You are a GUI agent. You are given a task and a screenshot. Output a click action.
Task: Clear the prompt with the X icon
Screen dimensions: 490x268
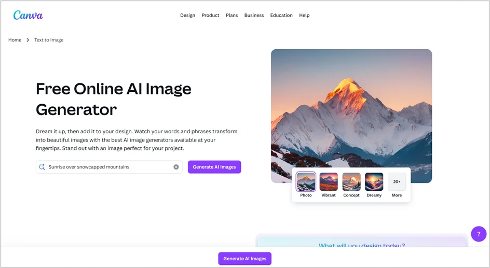[176, 167]
